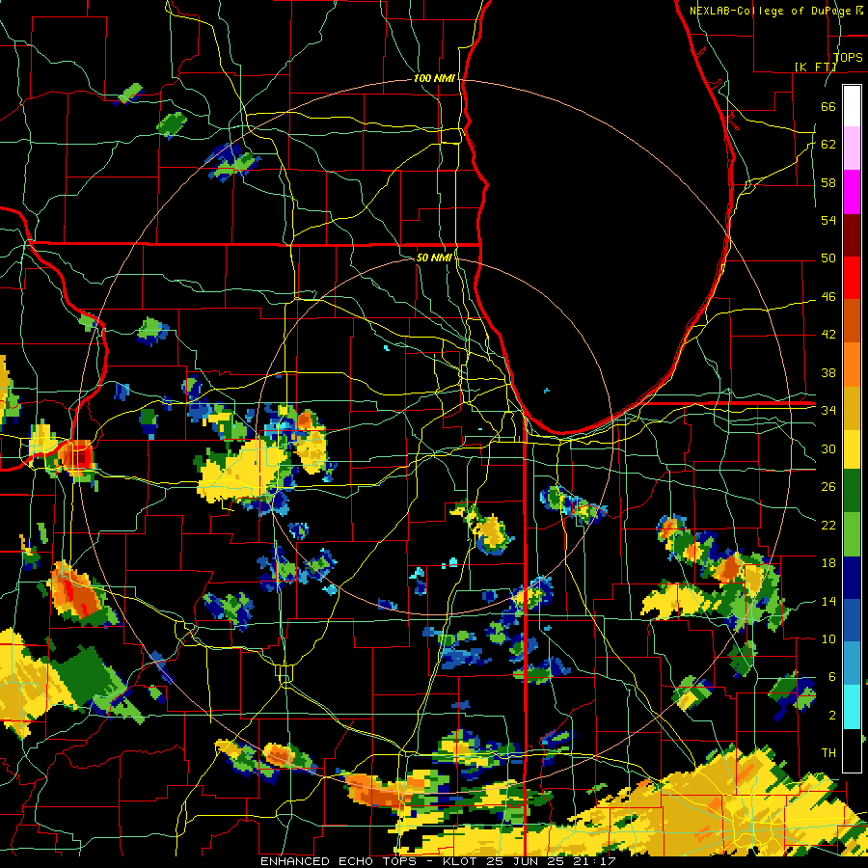
Task: Click the "50" legend value
Action: [828, 258]
